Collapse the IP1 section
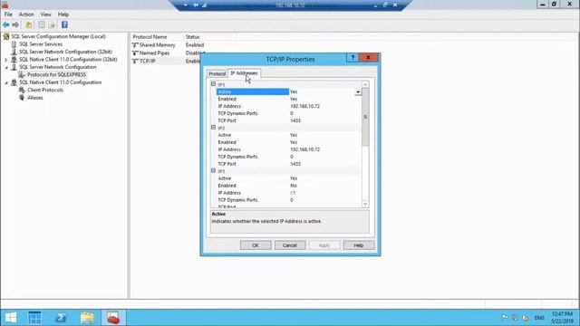The image size is (580, 326). [x=214, y=84]
